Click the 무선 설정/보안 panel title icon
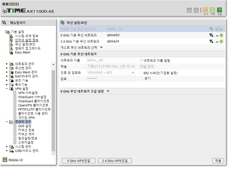Image resolution: width=231 pixels, height=169 pixels. click(x=62, y=22)
